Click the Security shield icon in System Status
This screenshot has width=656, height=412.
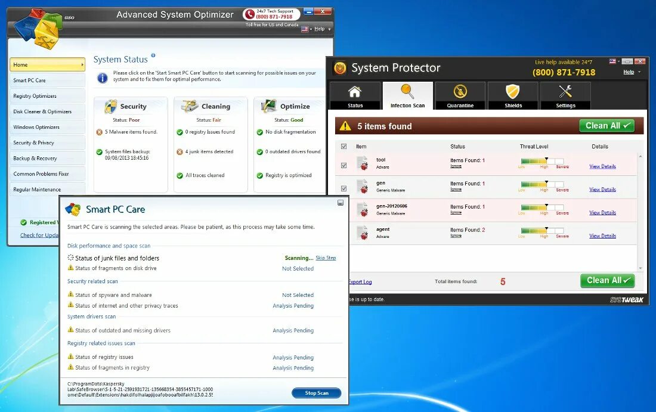pos(110,106)
